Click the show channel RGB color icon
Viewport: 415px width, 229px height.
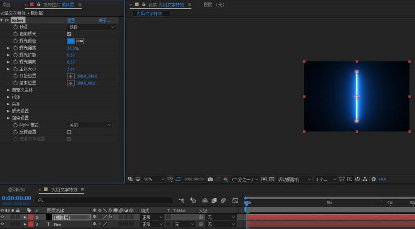[226, 179]
